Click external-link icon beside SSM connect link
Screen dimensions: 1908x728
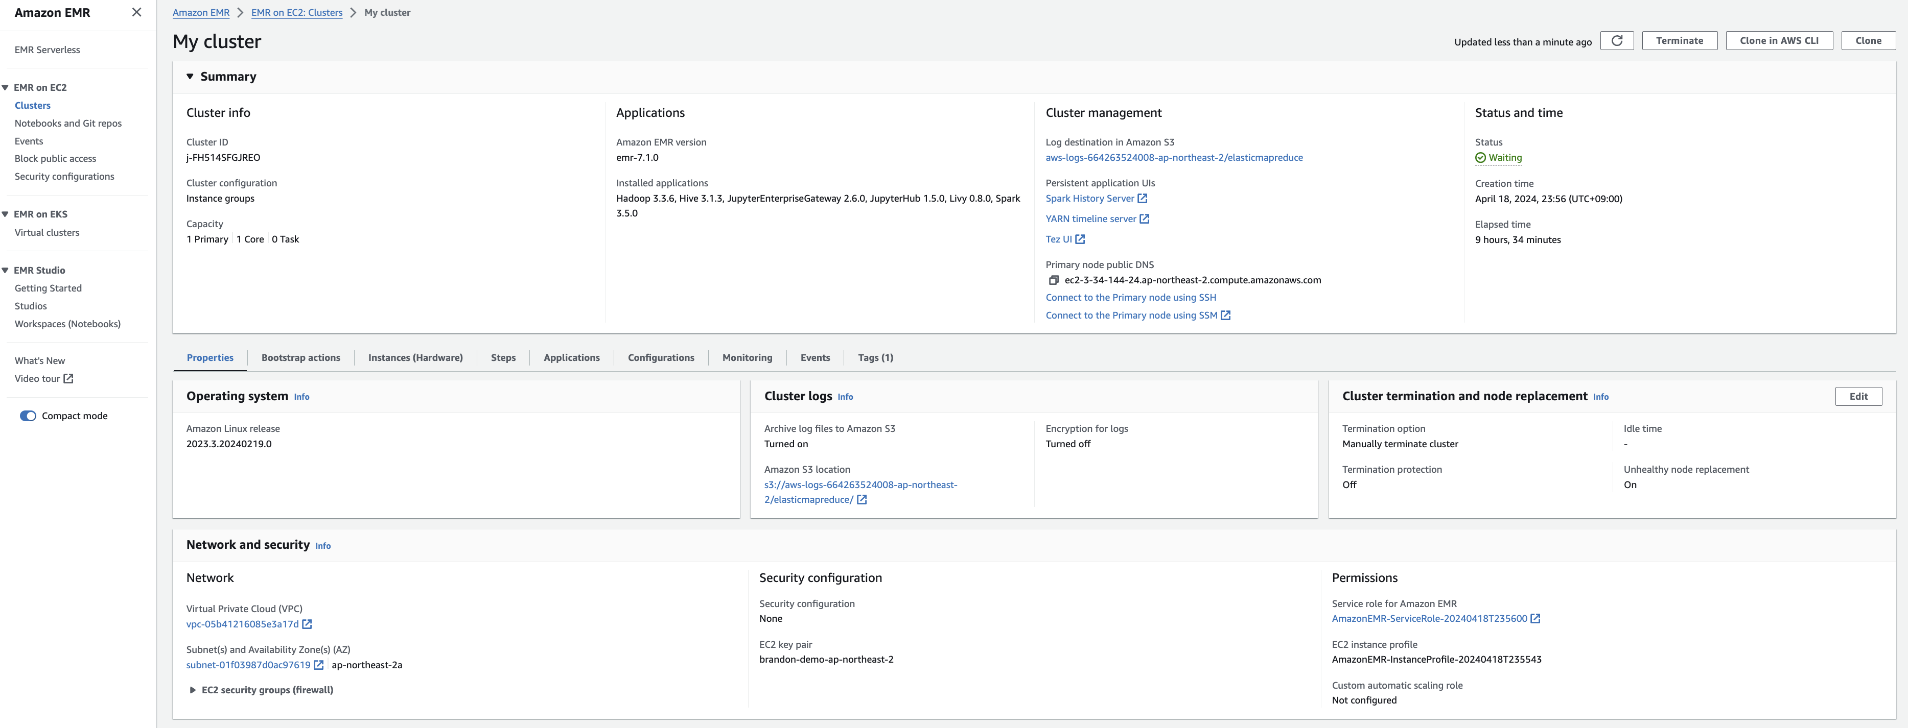pos(1226,315)
